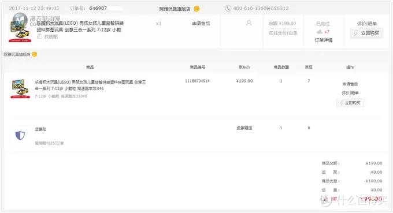Click 立即购买 button in order summary

[366, 33]
